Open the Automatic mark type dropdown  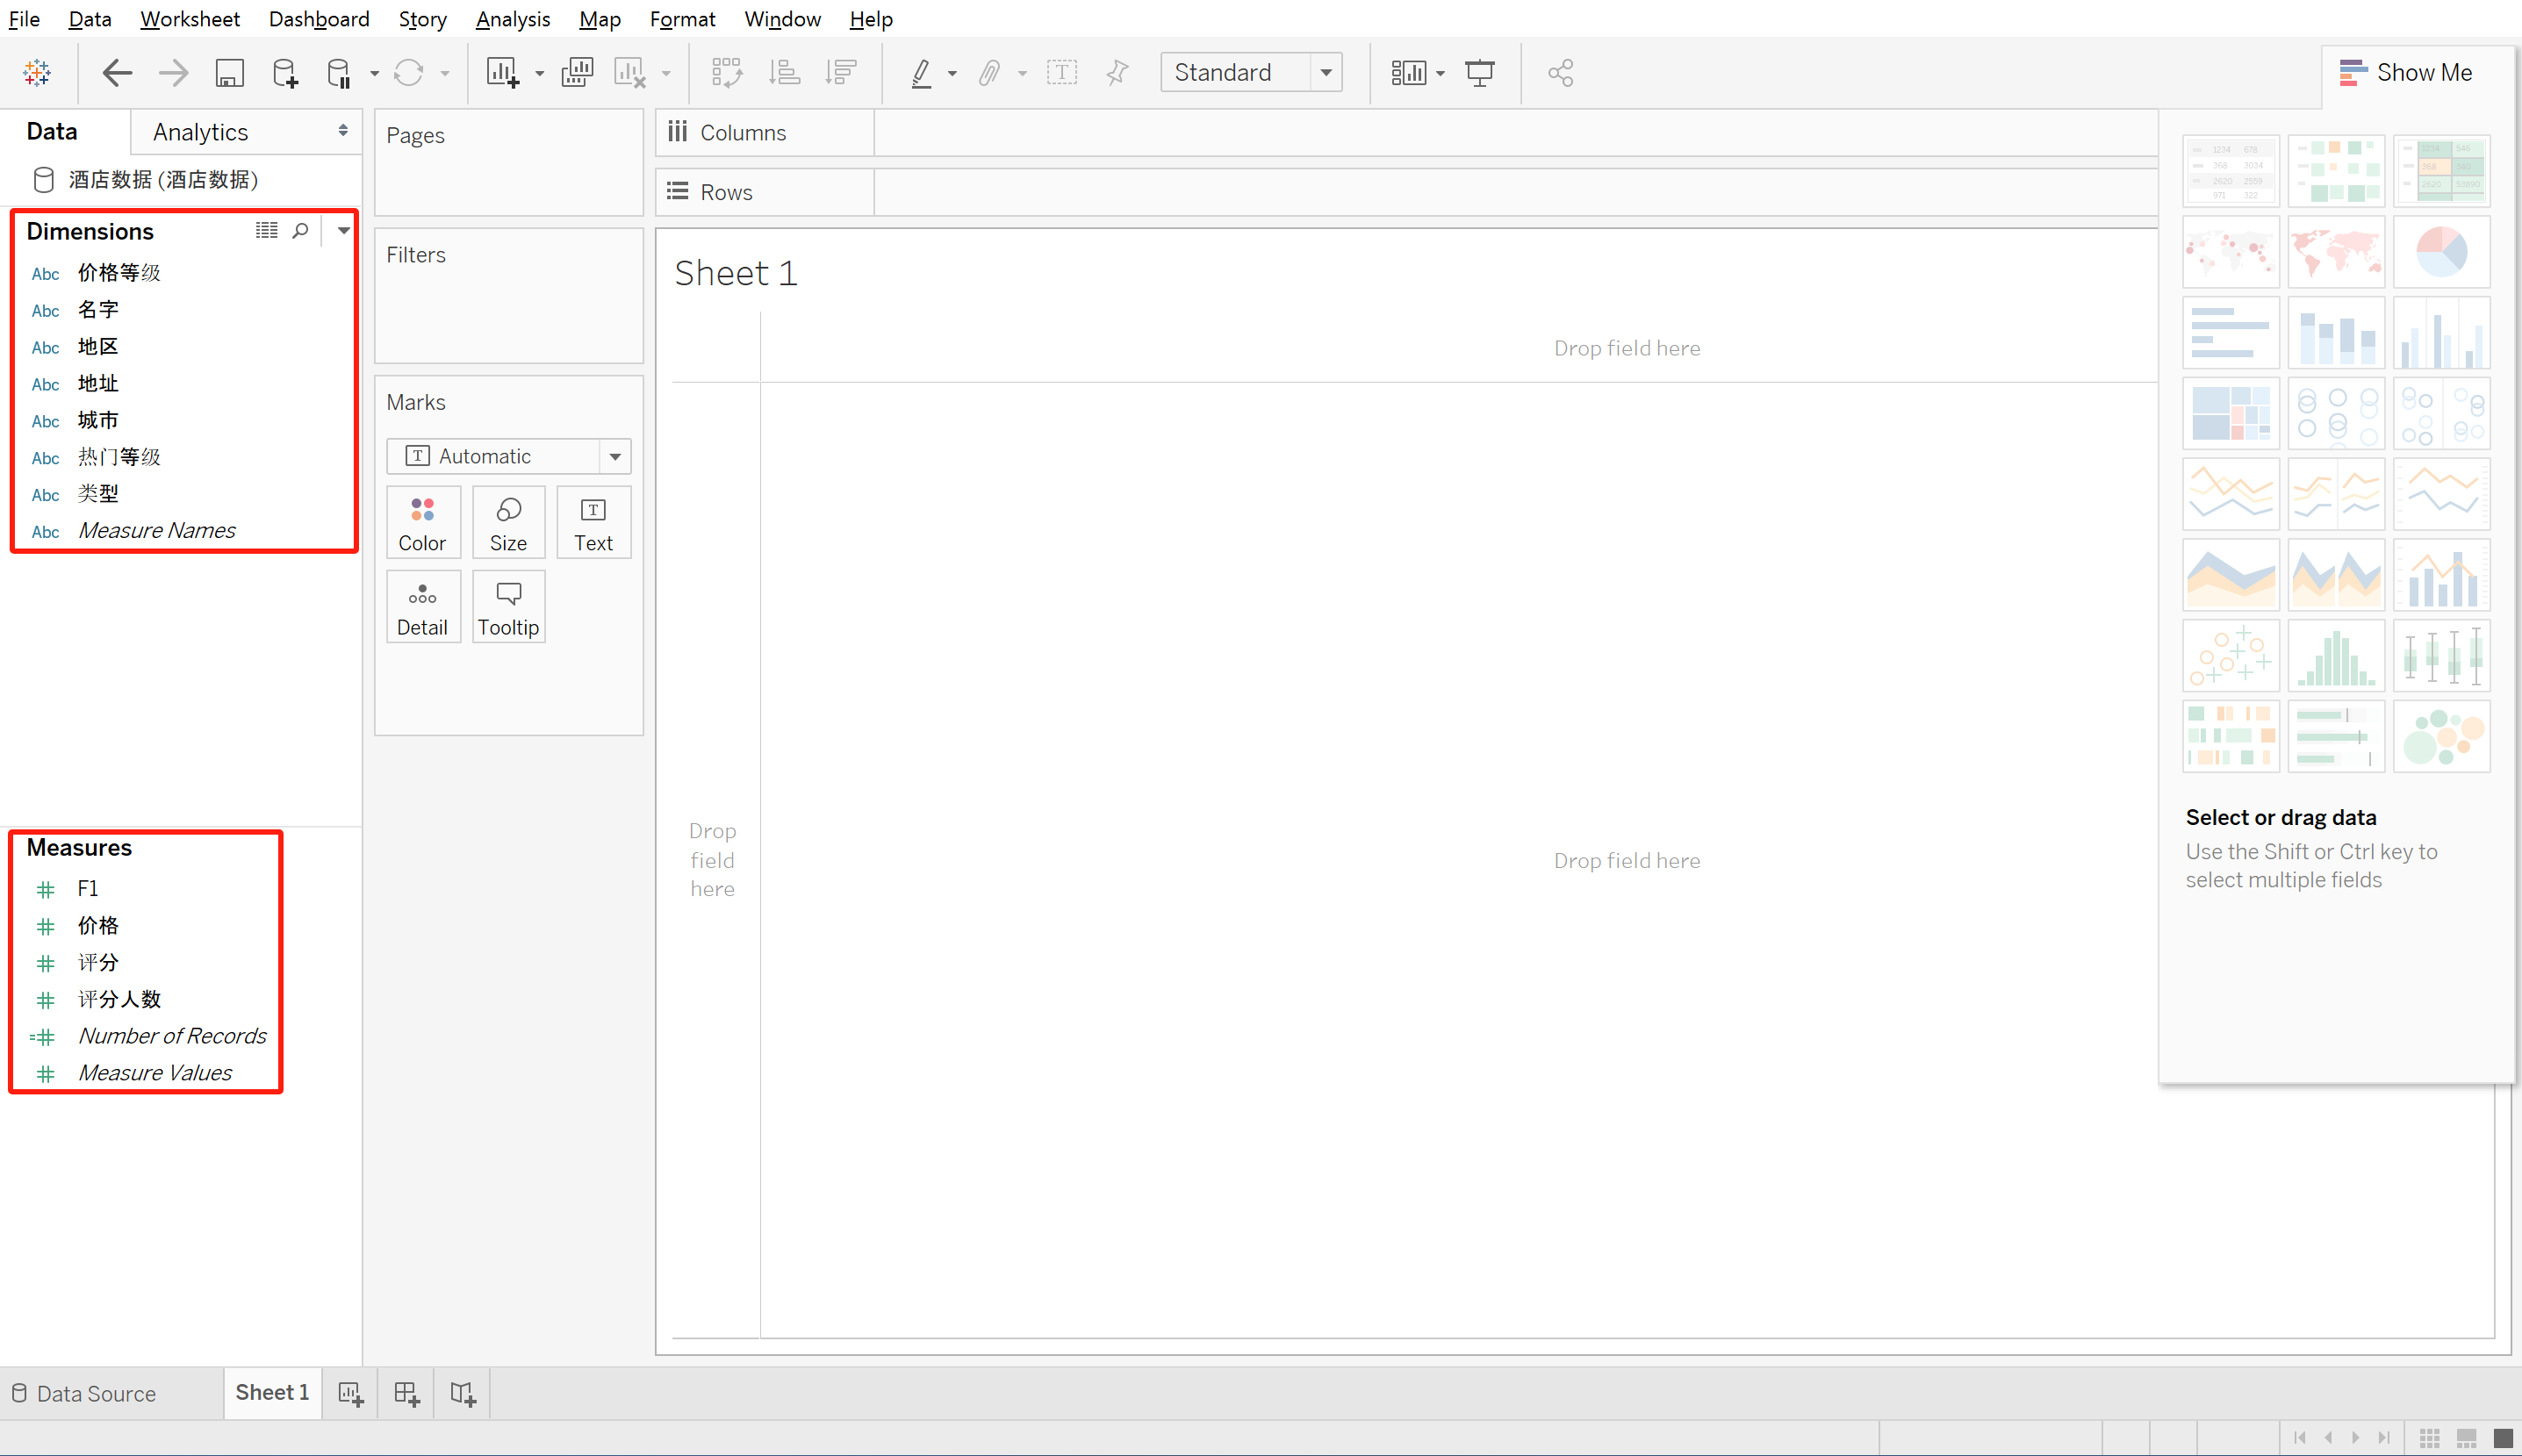point(615,457)
